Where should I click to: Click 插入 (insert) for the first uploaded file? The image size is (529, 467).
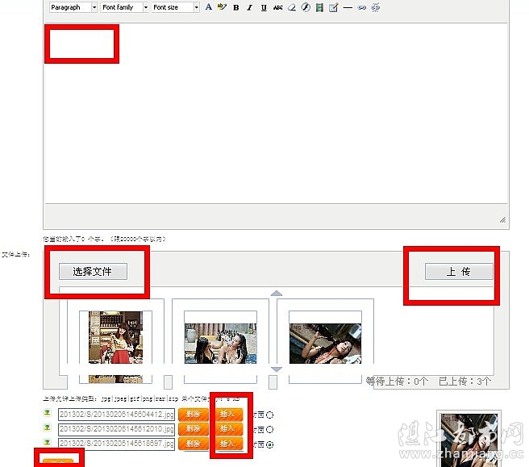coord(227,415)
